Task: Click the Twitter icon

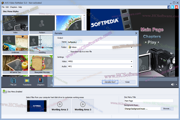Action: [x=173, y=7]
